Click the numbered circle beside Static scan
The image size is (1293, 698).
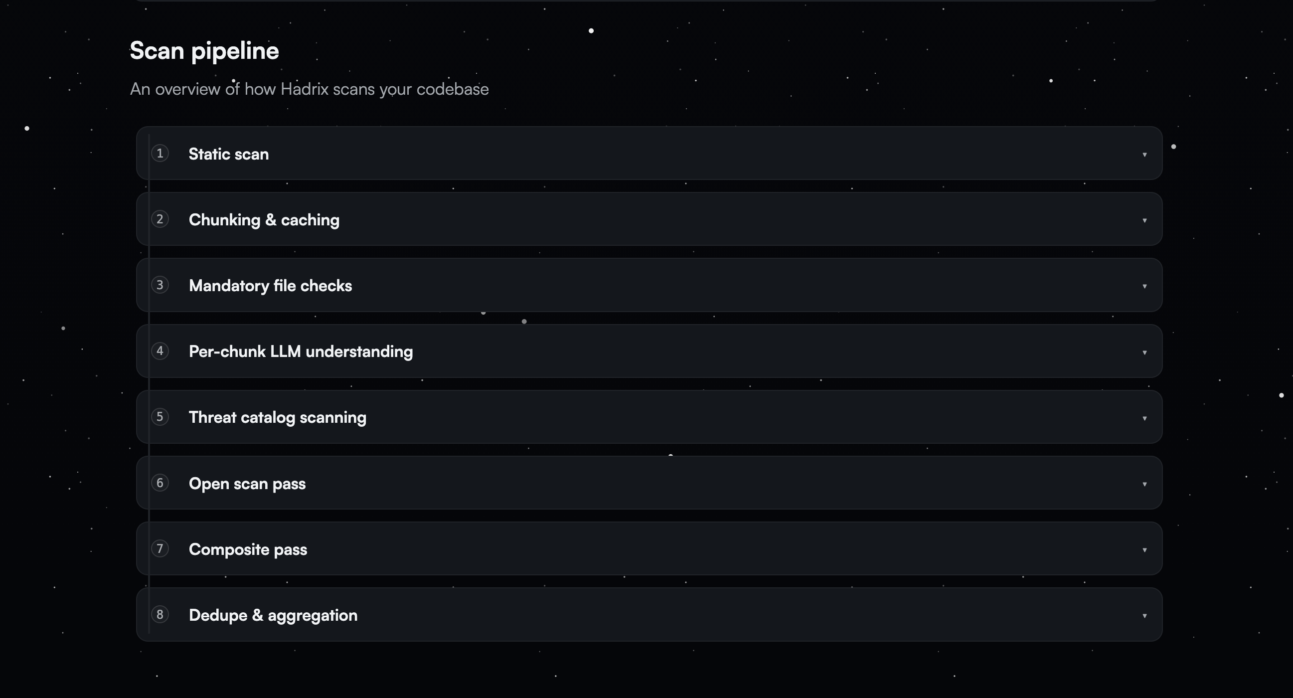tap(160, 154)
